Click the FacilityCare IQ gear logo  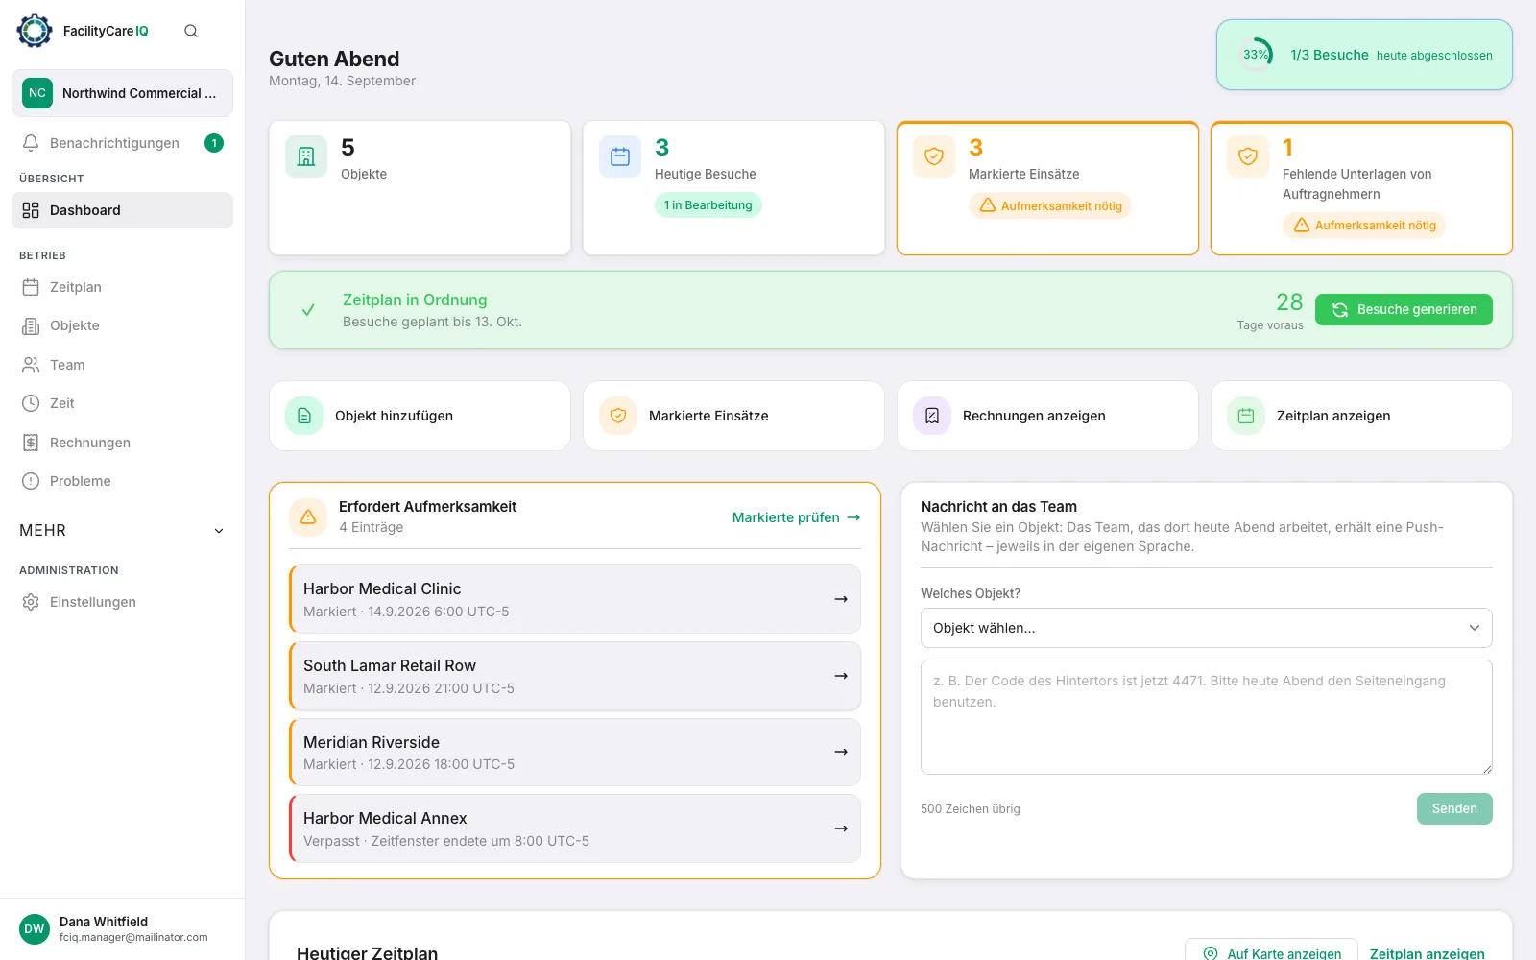pos(35,31)
